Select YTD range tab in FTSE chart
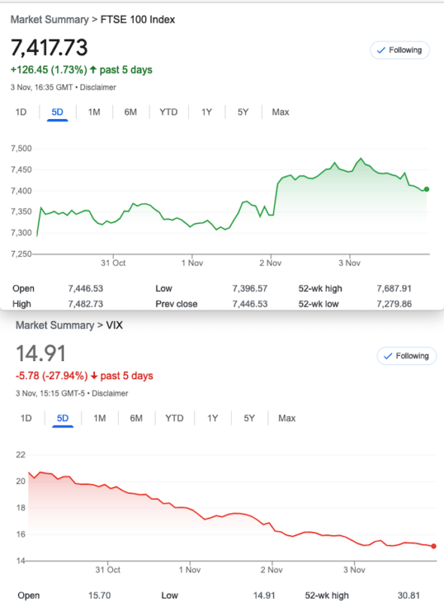 [x=169, y=112]
